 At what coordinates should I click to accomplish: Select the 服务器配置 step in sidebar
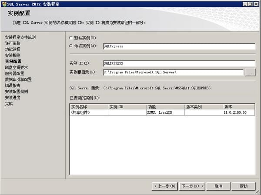(14, 73)
